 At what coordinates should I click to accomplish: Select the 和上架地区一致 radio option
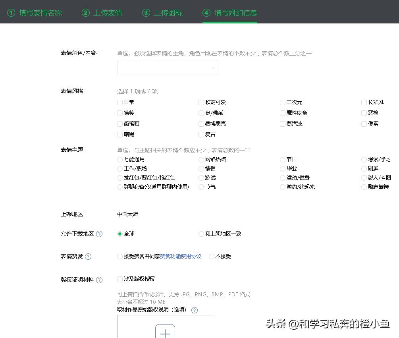[201, 234]
